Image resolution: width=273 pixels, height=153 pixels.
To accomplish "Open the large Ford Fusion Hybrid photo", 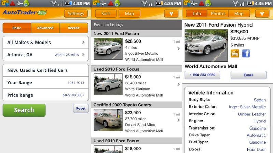I will tap(206, 45).
